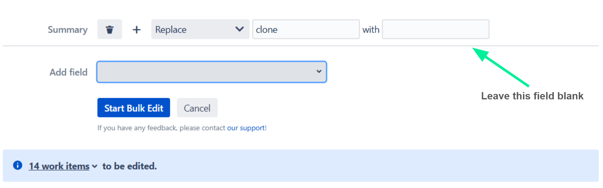This screenshot has width=603, height=188.
Task: Click the 'Leave this field blank' annotation
Action: (532, 96)
